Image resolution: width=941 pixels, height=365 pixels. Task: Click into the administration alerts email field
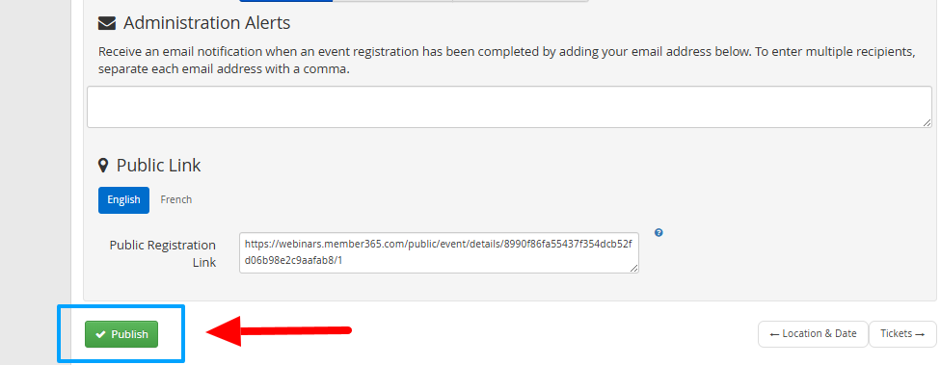[x=509, y=107]
